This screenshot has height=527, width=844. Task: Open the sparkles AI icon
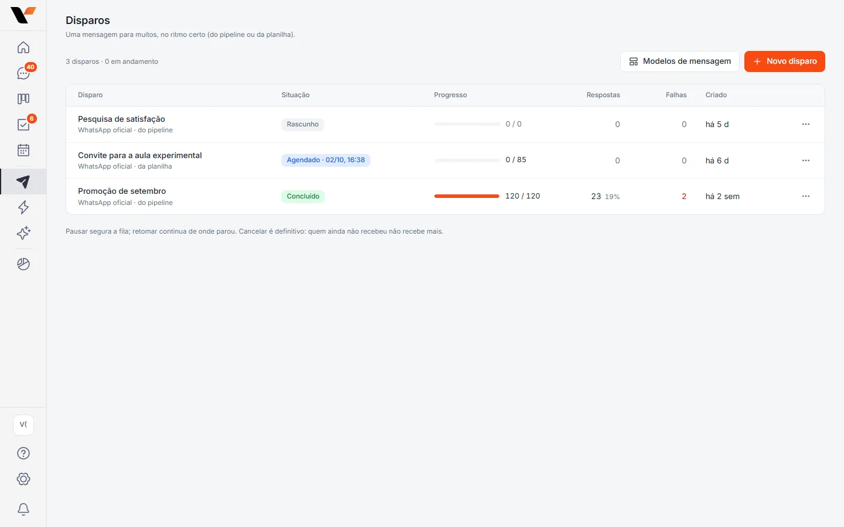point(23,233)
